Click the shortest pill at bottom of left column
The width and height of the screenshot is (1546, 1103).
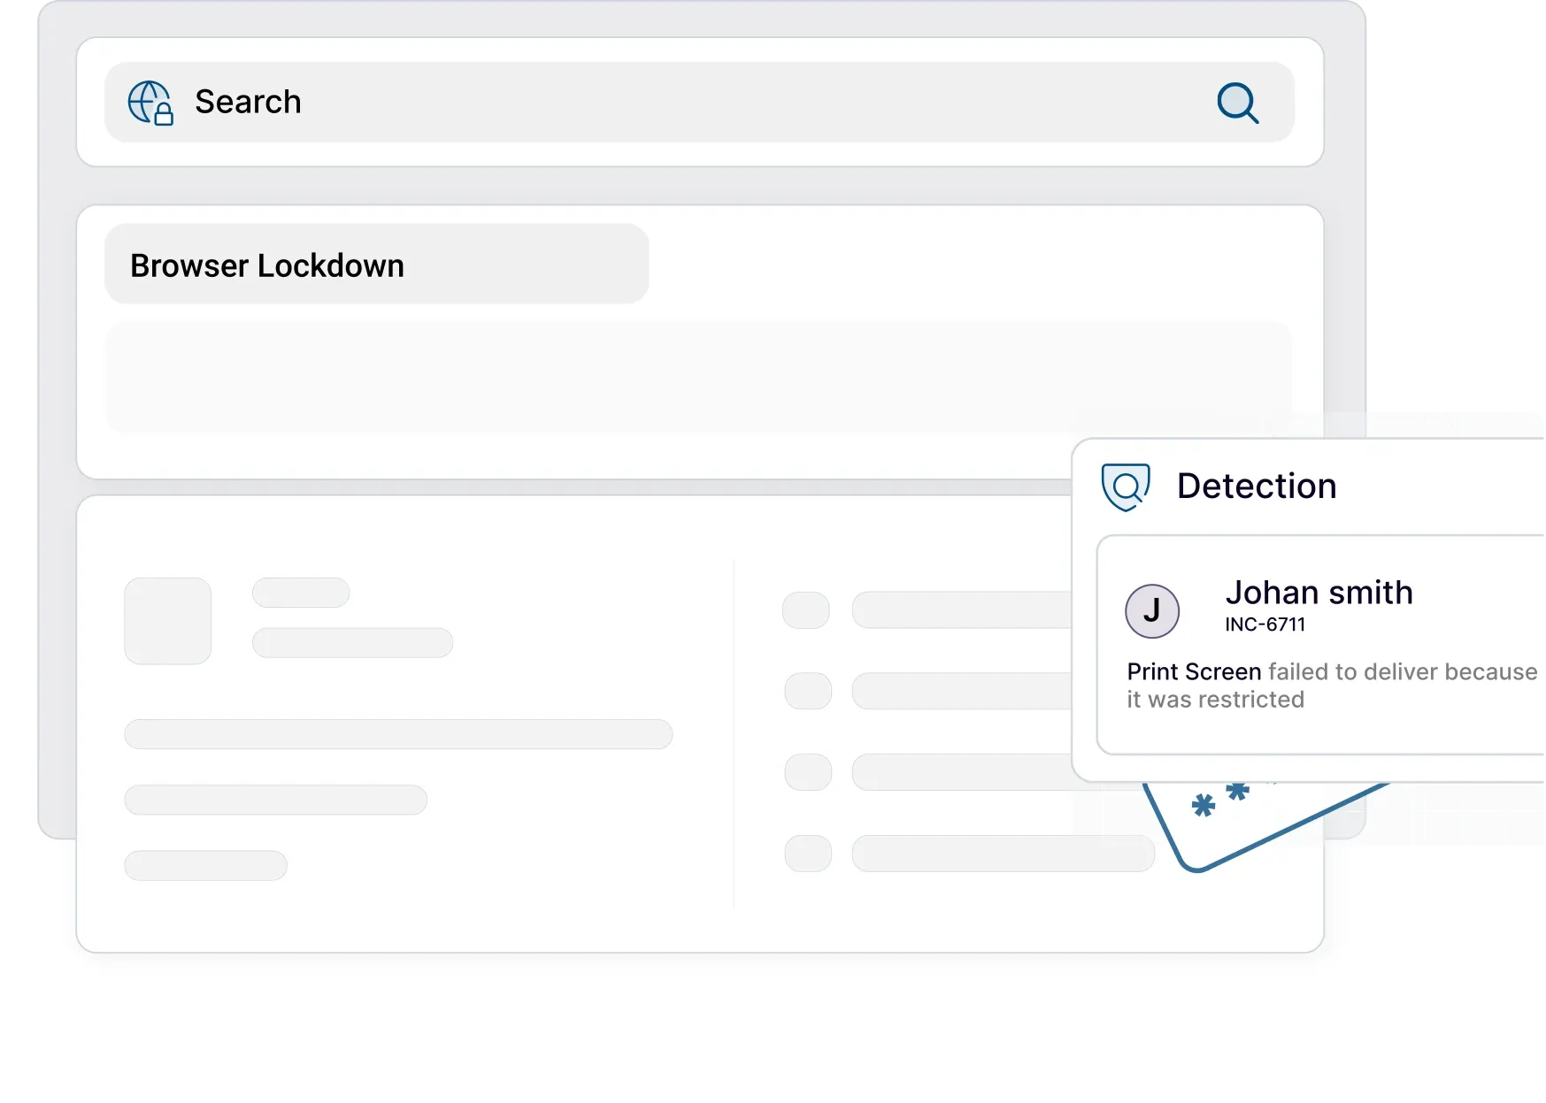(x=206, y=865)
